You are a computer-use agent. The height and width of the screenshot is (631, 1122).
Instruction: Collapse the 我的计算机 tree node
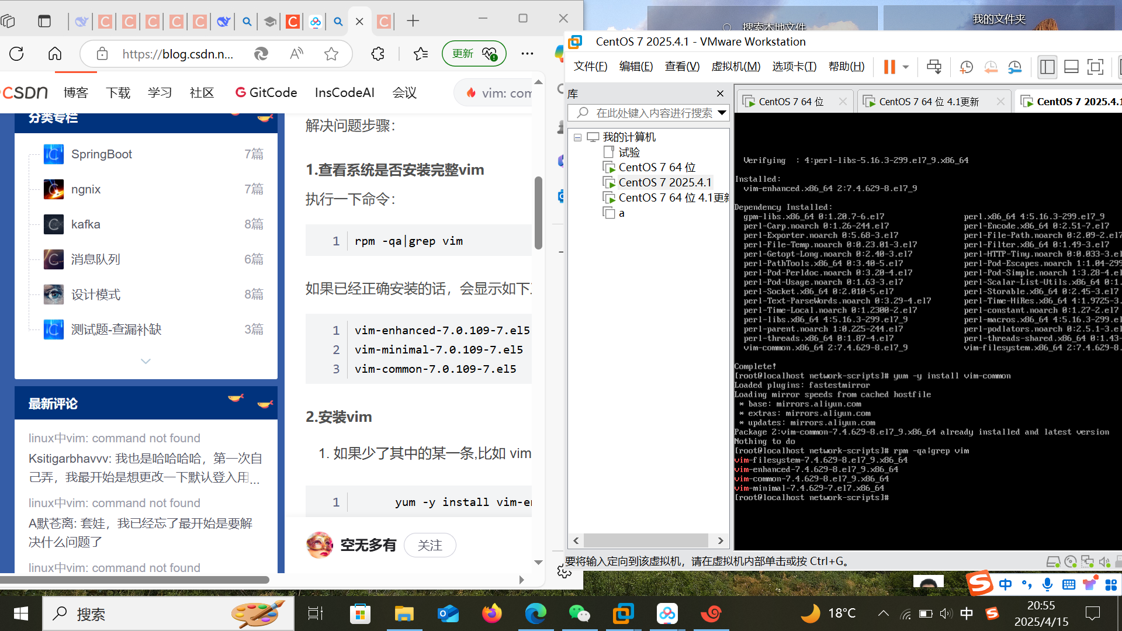tap(577, 137)
